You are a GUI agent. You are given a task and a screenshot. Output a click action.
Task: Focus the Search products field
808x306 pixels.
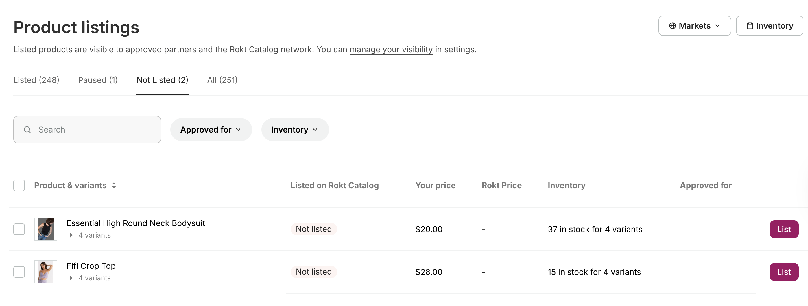[x=94, y=130]
